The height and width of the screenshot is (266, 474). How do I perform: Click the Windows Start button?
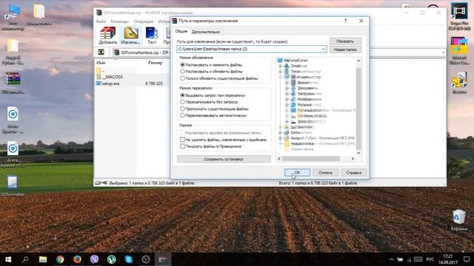[x=8, y=259]
